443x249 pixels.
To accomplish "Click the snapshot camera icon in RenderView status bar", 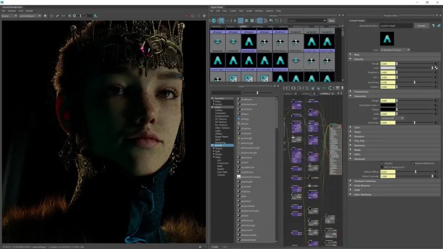I will pos(200,247).
